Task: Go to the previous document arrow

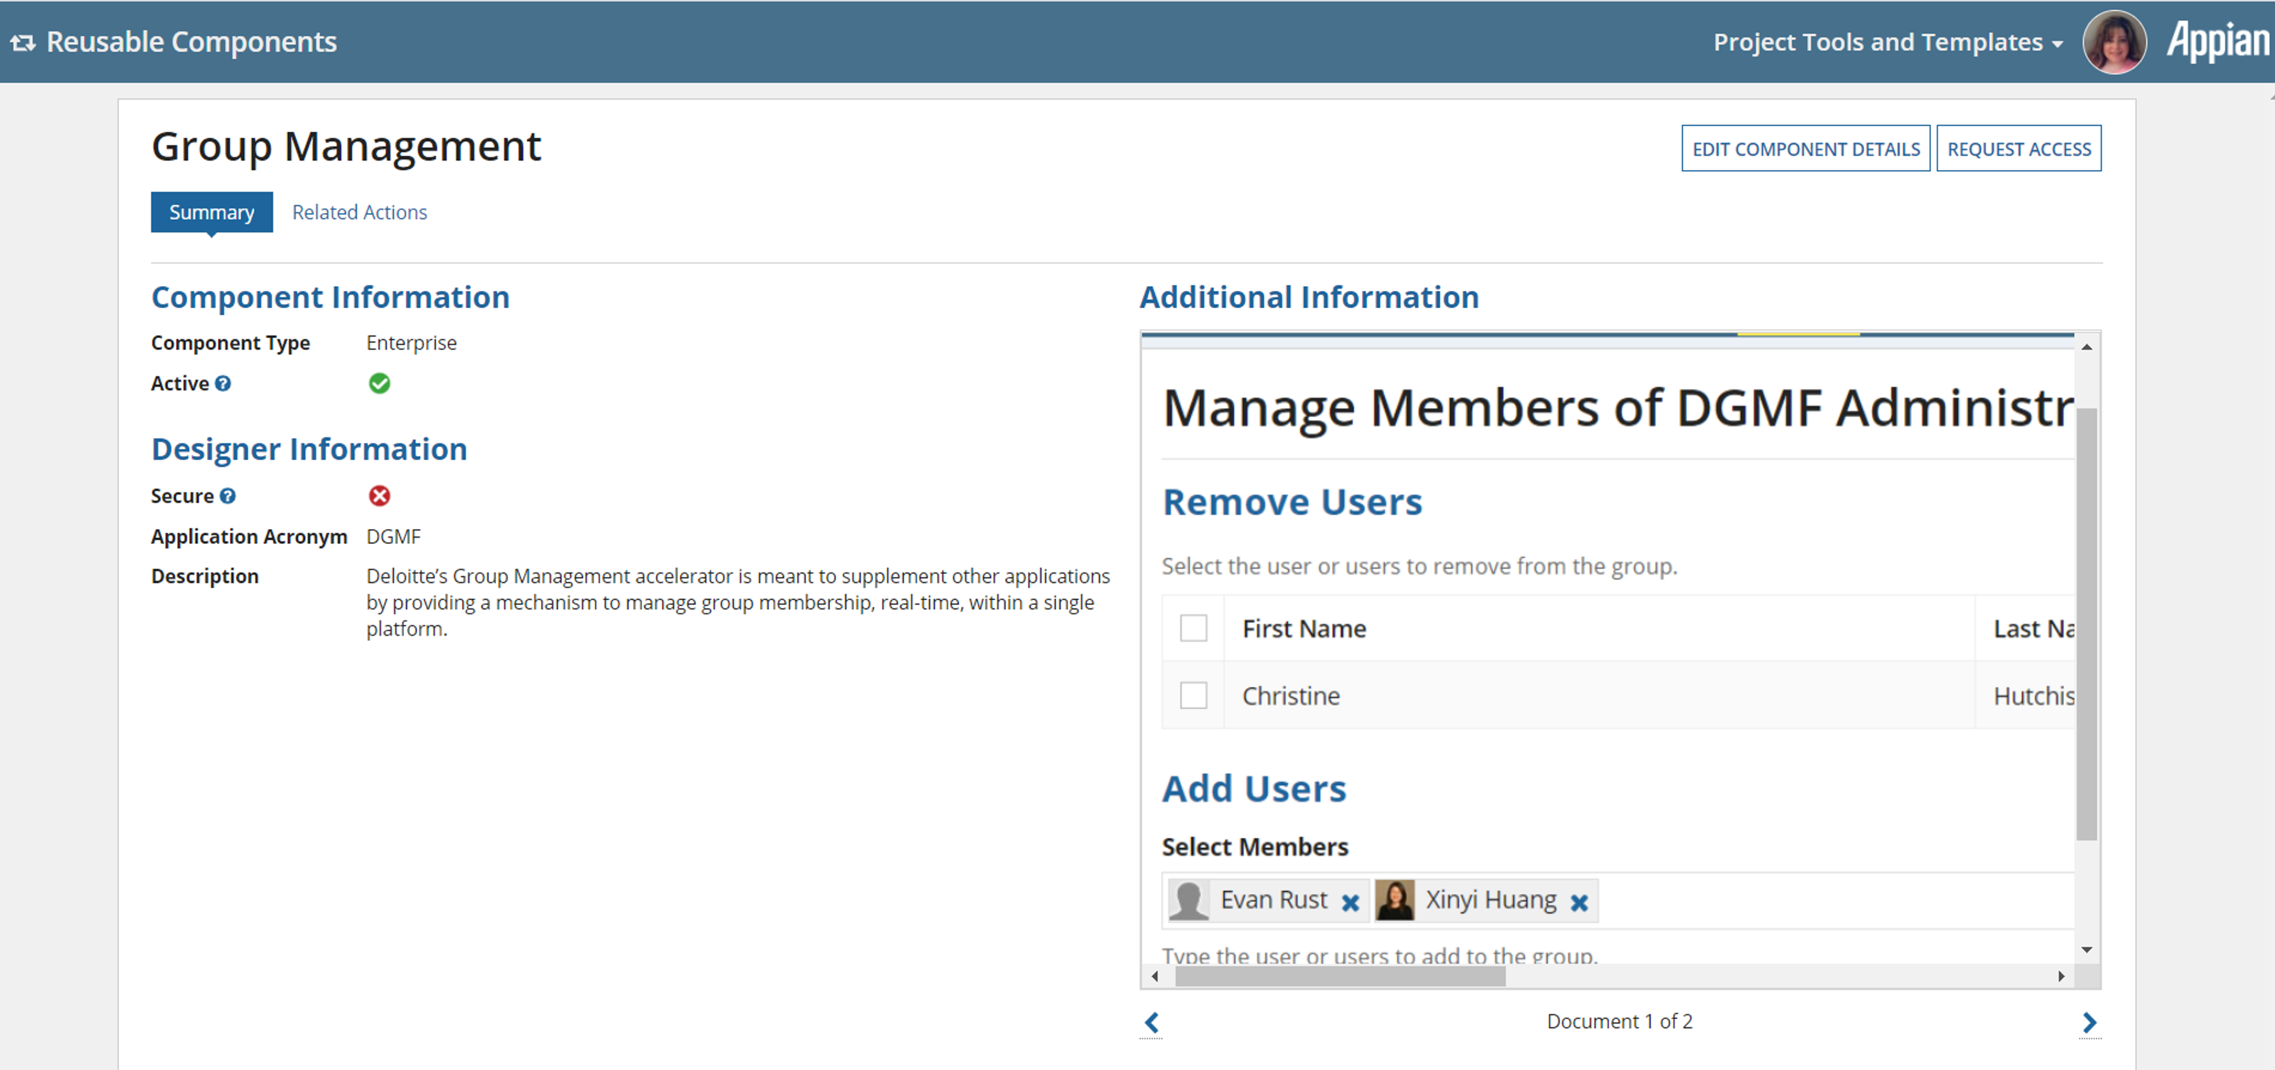Action: [x=1152, y=1023]
